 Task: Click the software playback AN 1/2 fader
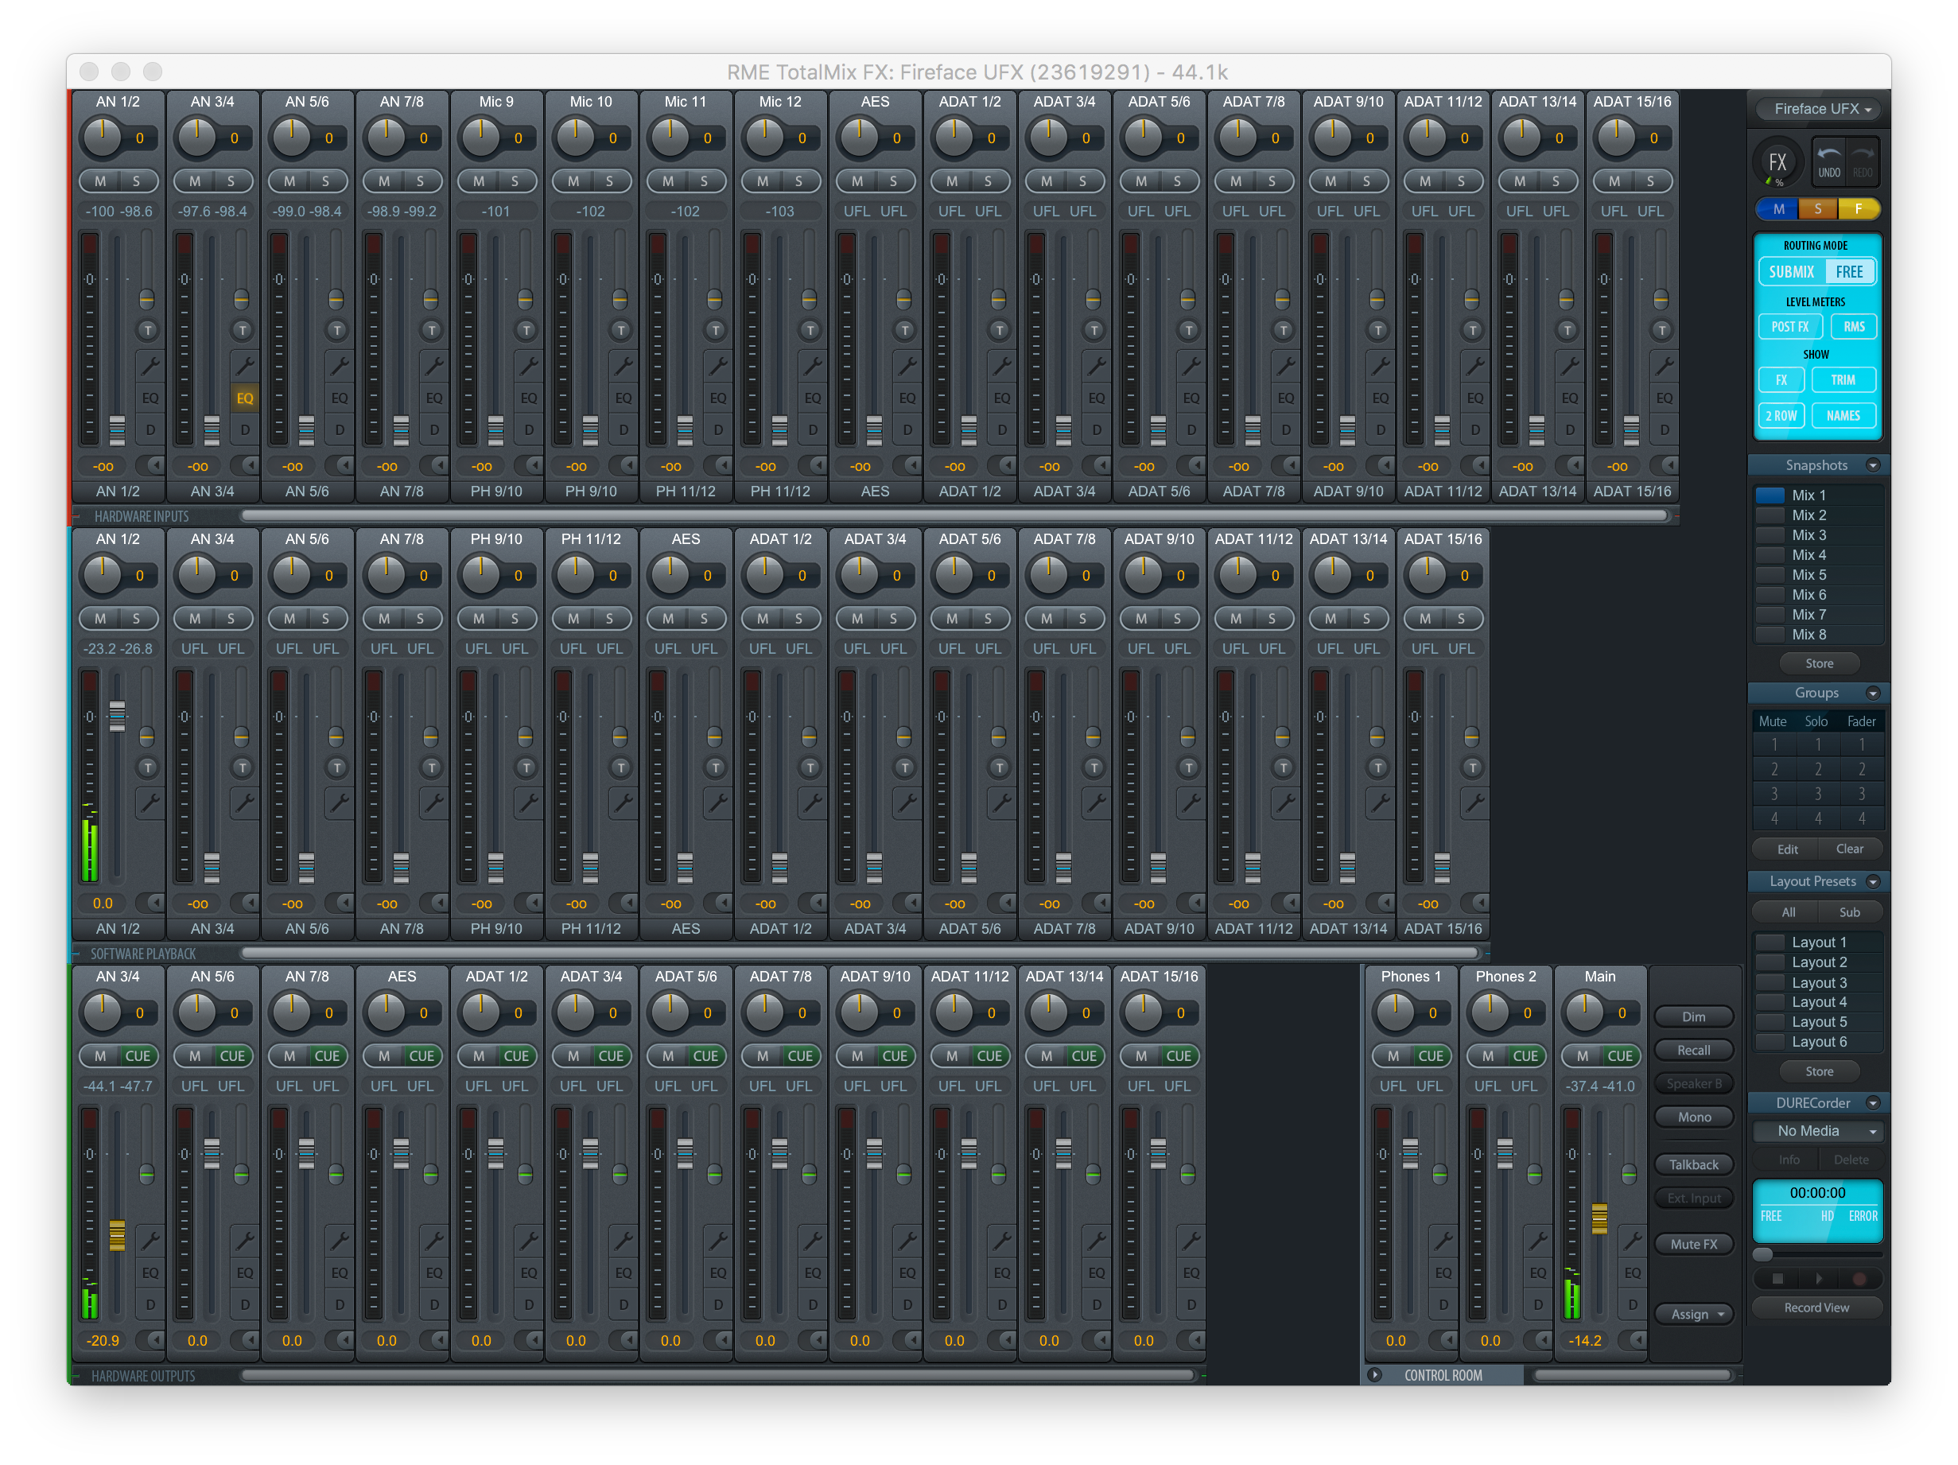tap(117, 716)
